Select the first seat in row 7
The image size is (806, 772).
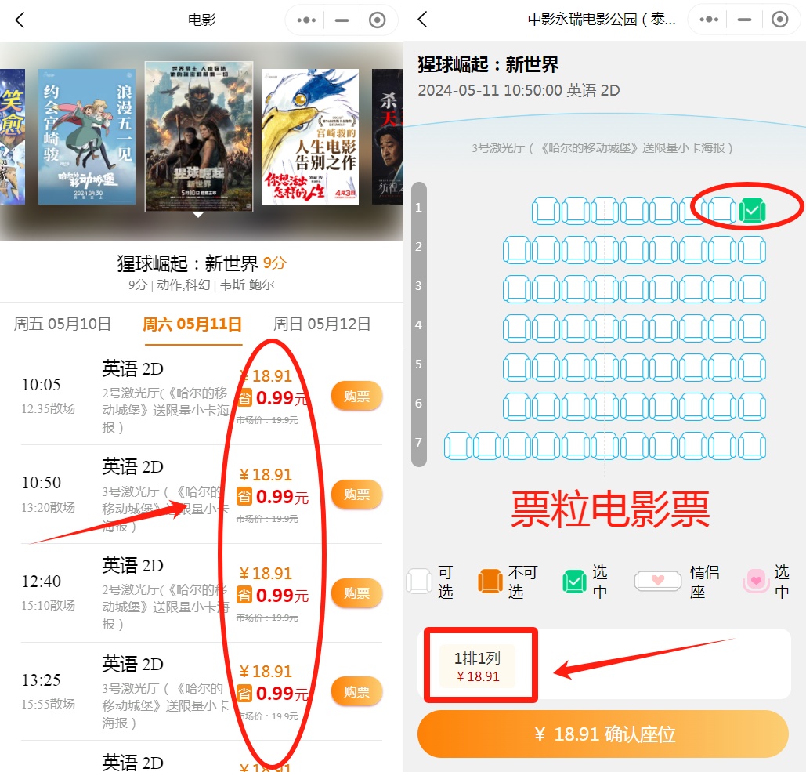(x=457, y=445)
